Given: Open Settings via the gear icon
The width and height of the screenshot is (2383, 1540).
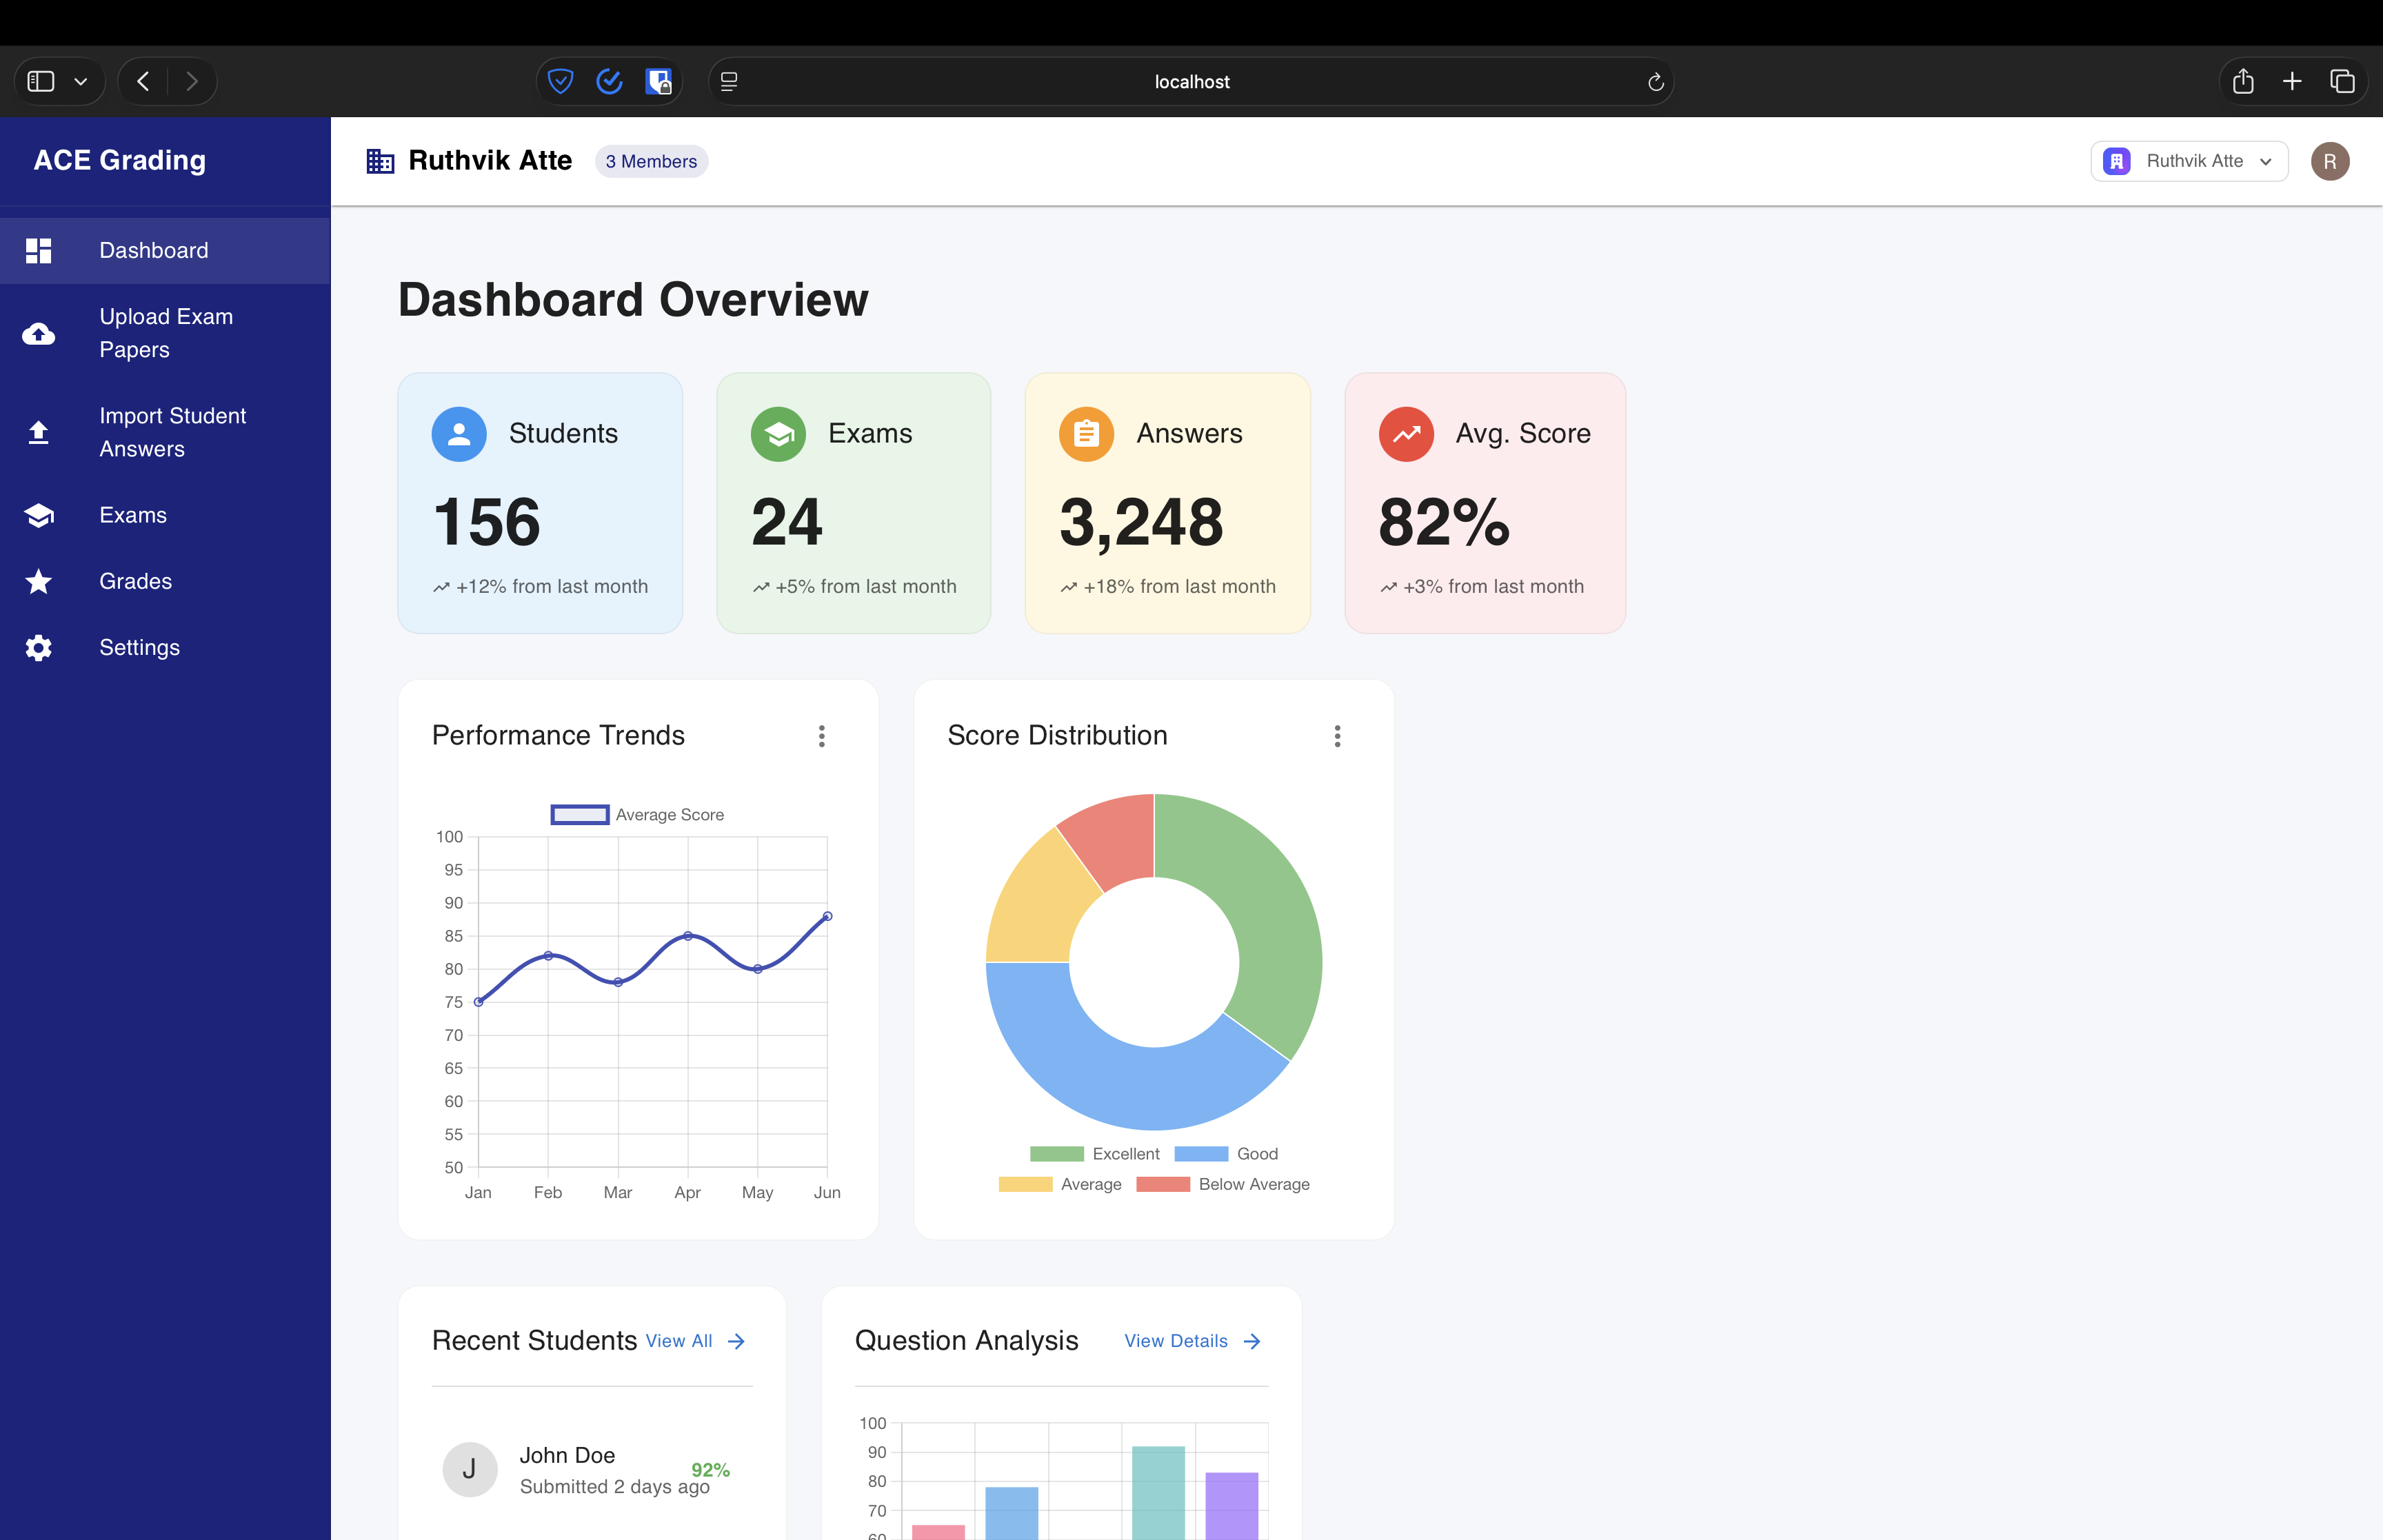Looking at the screenshot, I should pos(38,648).
